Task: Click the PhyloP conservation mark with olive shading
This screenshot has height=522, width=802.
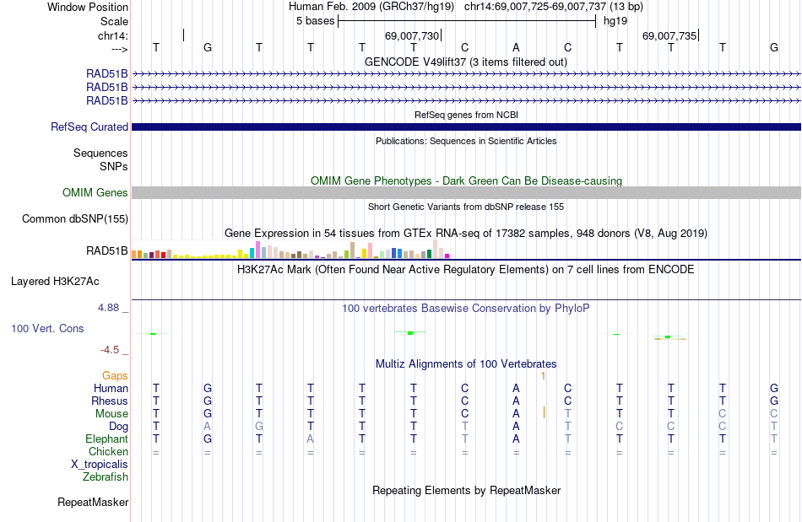Action: 669,337
